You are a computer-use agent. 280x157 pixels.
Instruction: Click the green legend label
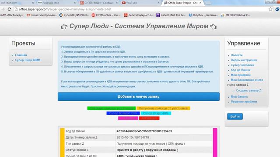point(111,108)
